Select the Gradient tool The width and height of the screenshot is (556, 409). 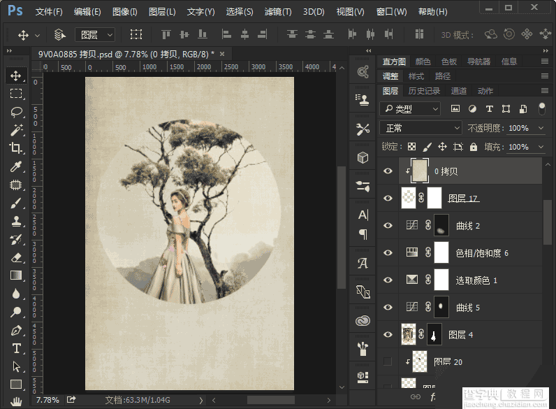click(15, 275)
